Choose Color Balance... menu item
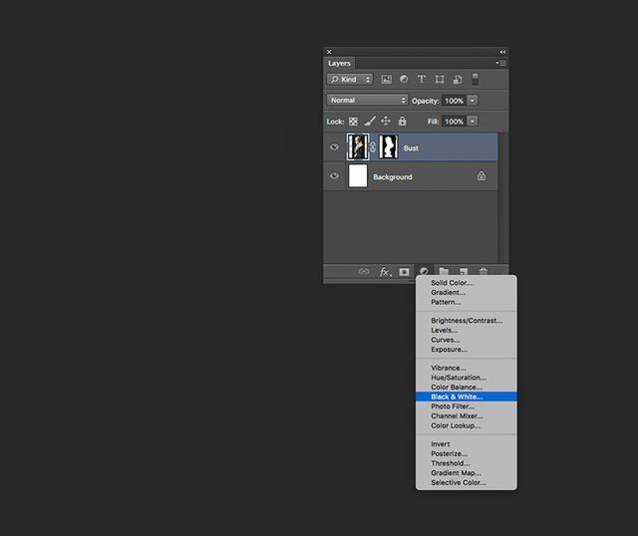 (467, 388)
